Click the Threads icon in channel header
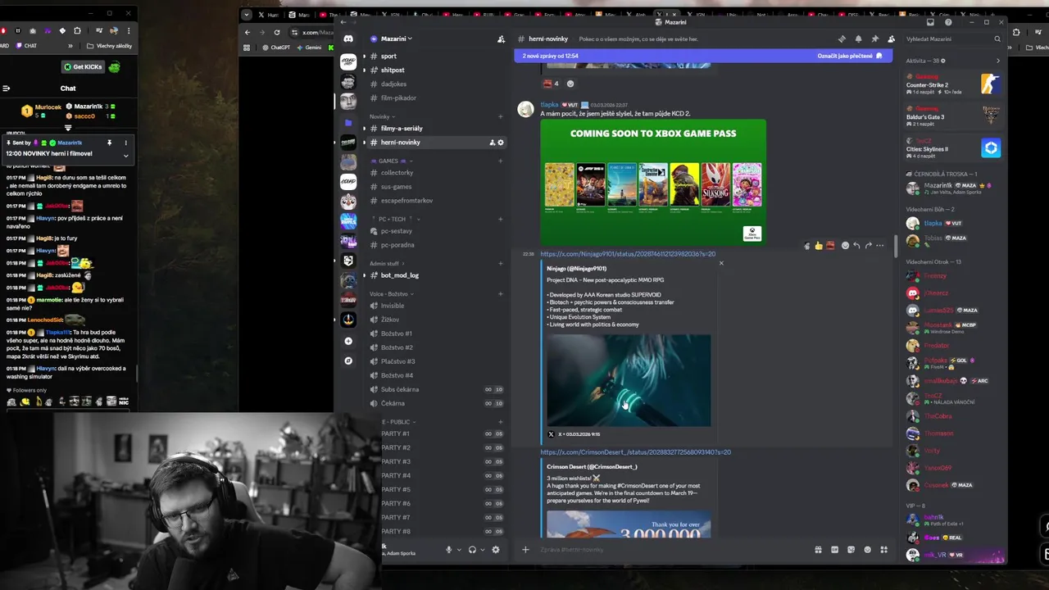Image resolution: width=1049 pixels, height=590 pixels. [842, 39]
